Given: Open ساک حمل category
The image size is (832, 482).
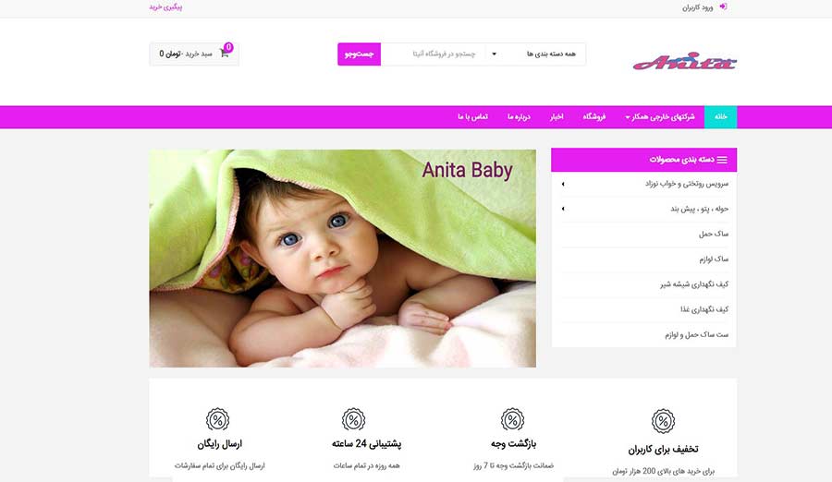Looking at the screenshot, I should coord(713,234).
